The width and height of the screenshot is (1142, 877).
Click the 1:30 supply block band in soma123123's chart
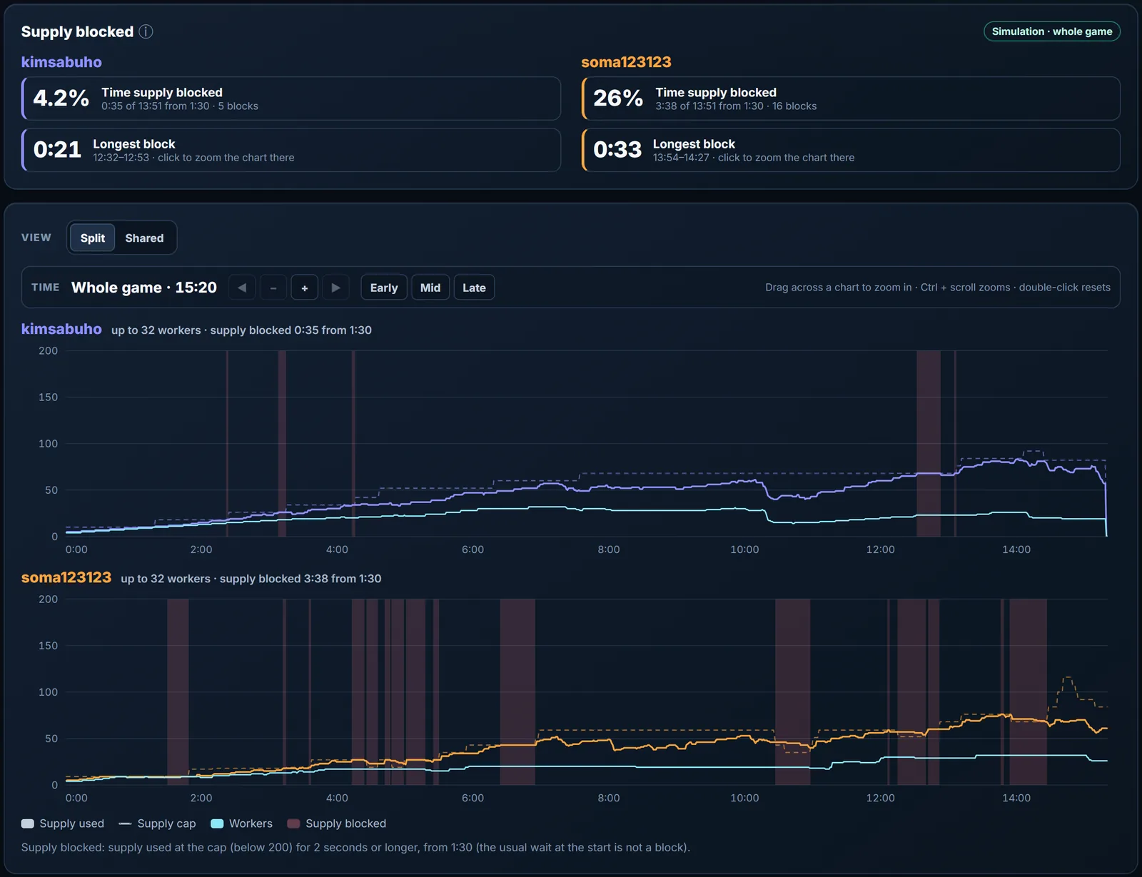click(x=178, y=691)
